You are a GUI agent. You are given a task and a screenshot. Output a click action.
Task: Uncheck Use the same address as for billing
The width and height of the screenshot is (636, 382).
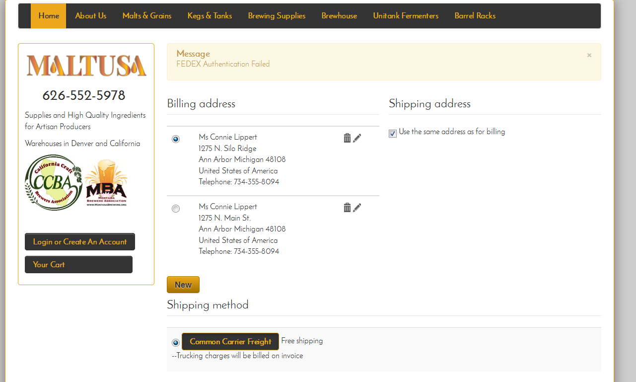[393, 133]
